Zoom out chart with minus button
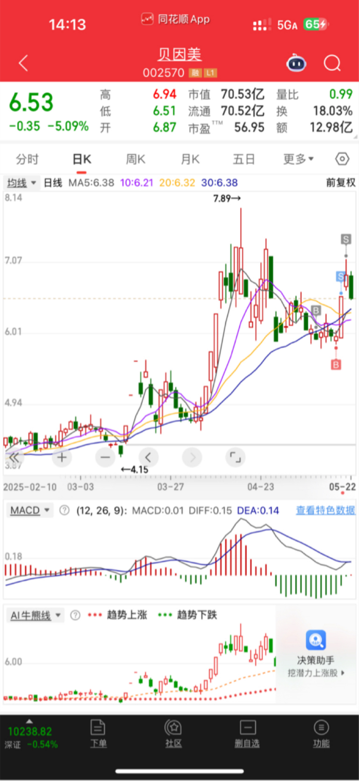Viewport: 359px width, 781px height. pyautogui.click(x=105, y=457)
